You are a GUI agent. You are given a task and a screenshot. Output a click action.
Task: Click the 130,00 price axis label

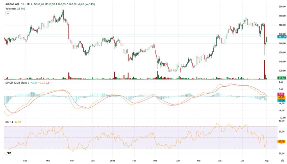pos(282,71)
